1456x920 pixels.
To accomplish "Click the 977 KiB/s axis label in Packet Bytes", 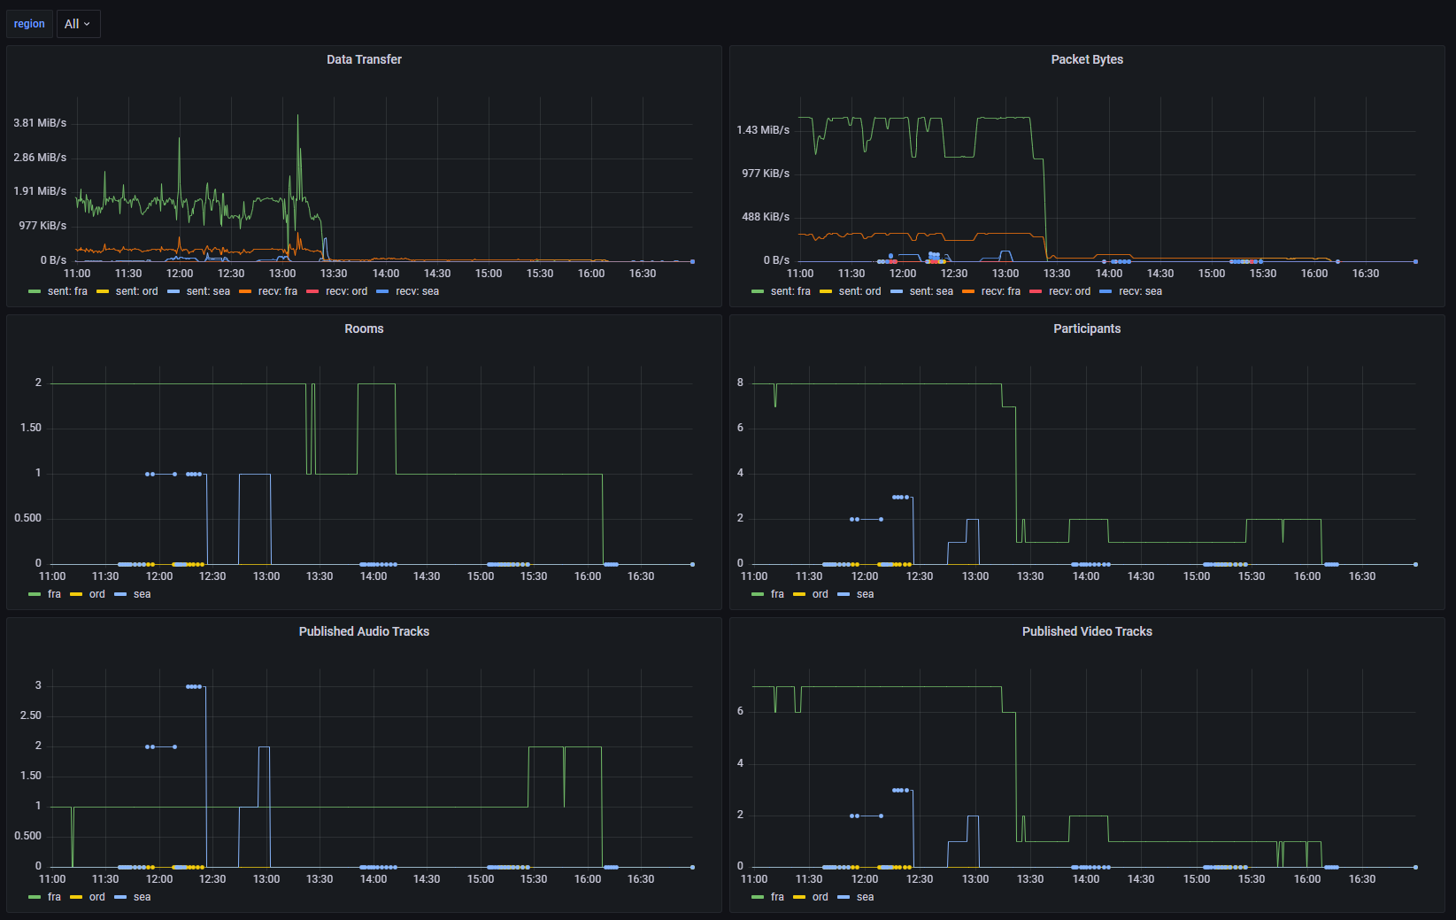I will [x=766, y=174].
